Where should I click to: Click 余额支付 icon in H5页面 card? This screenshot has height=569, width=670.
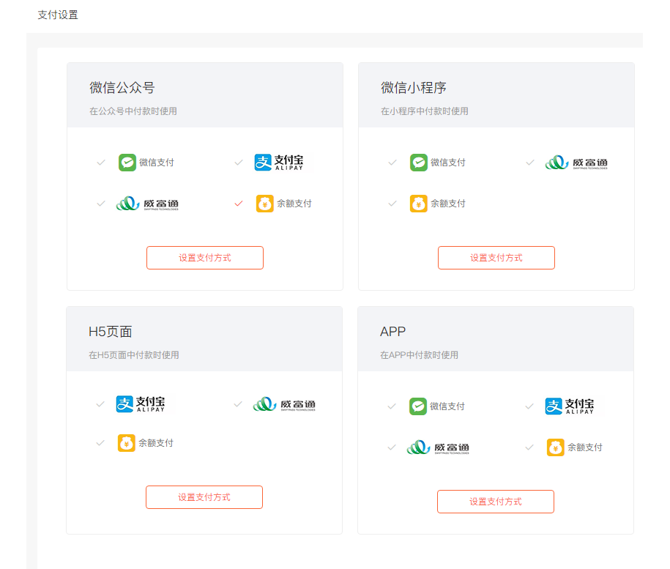[127, 443]
